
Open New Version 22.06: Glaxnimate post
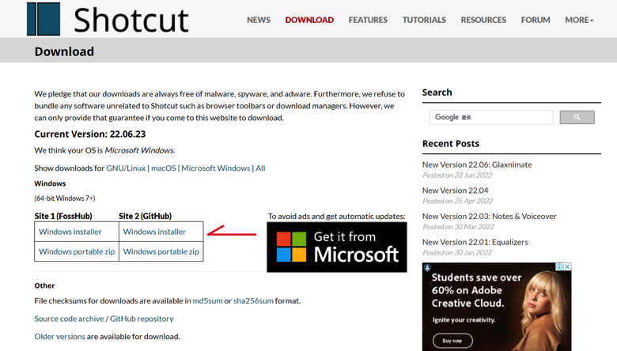pos(477,164)
